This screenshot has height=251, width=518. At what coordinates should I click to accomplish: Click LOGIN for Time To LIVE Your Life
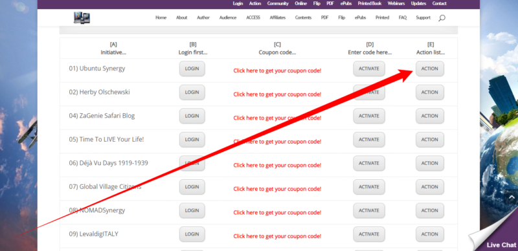click(x=192, y=140)
